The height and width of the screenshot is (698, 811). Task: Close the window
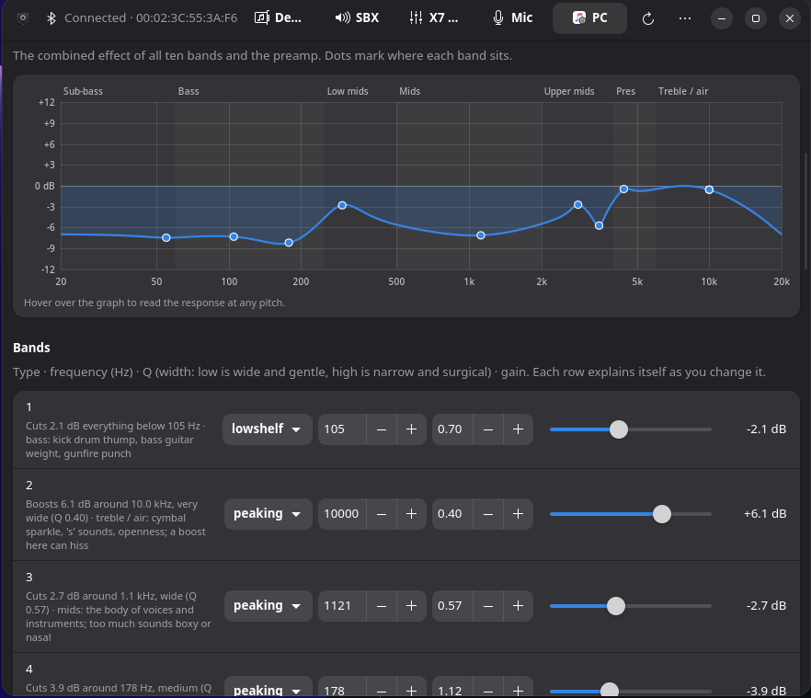click(790, 18)
